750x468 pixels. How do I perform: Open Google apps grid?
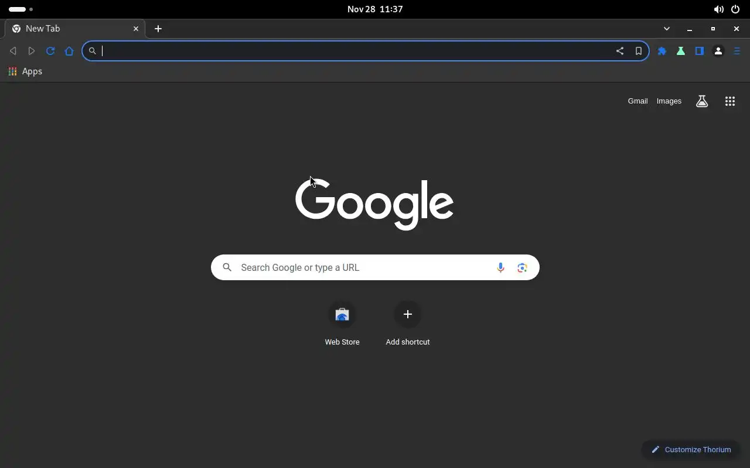[x=730, y=101]
